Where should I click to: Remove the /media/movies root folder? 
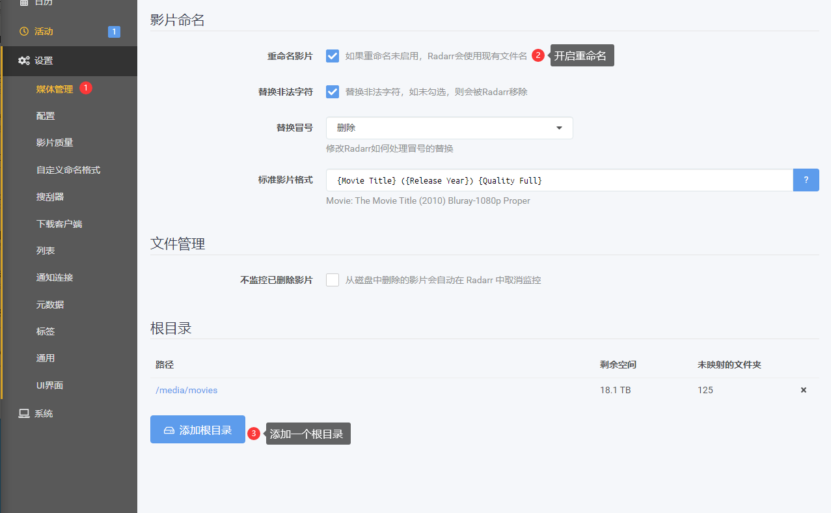(804, 390)
